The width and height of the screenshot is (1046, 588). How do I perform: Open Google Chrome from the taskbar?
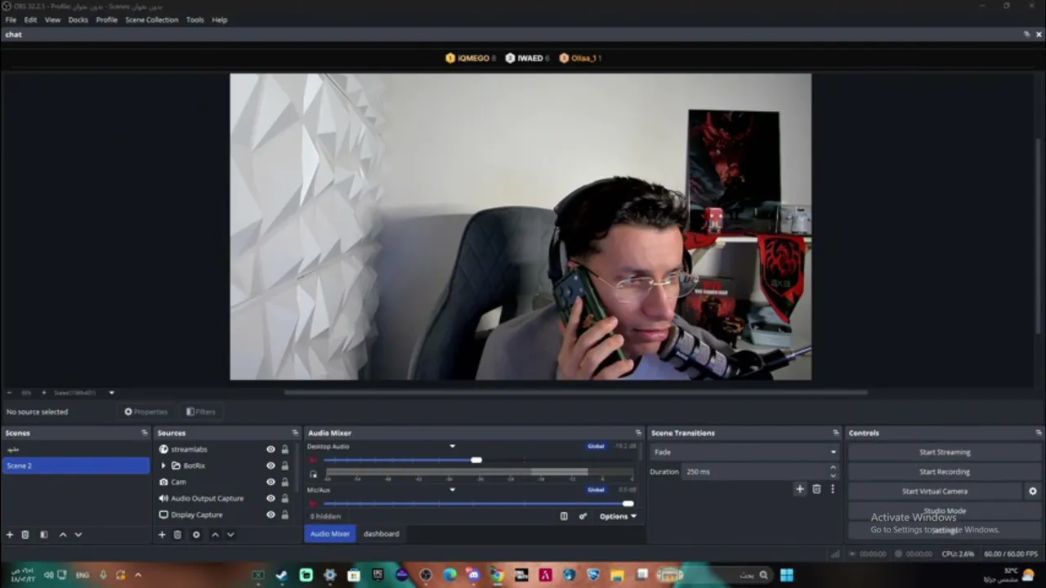tap(497, 575)
